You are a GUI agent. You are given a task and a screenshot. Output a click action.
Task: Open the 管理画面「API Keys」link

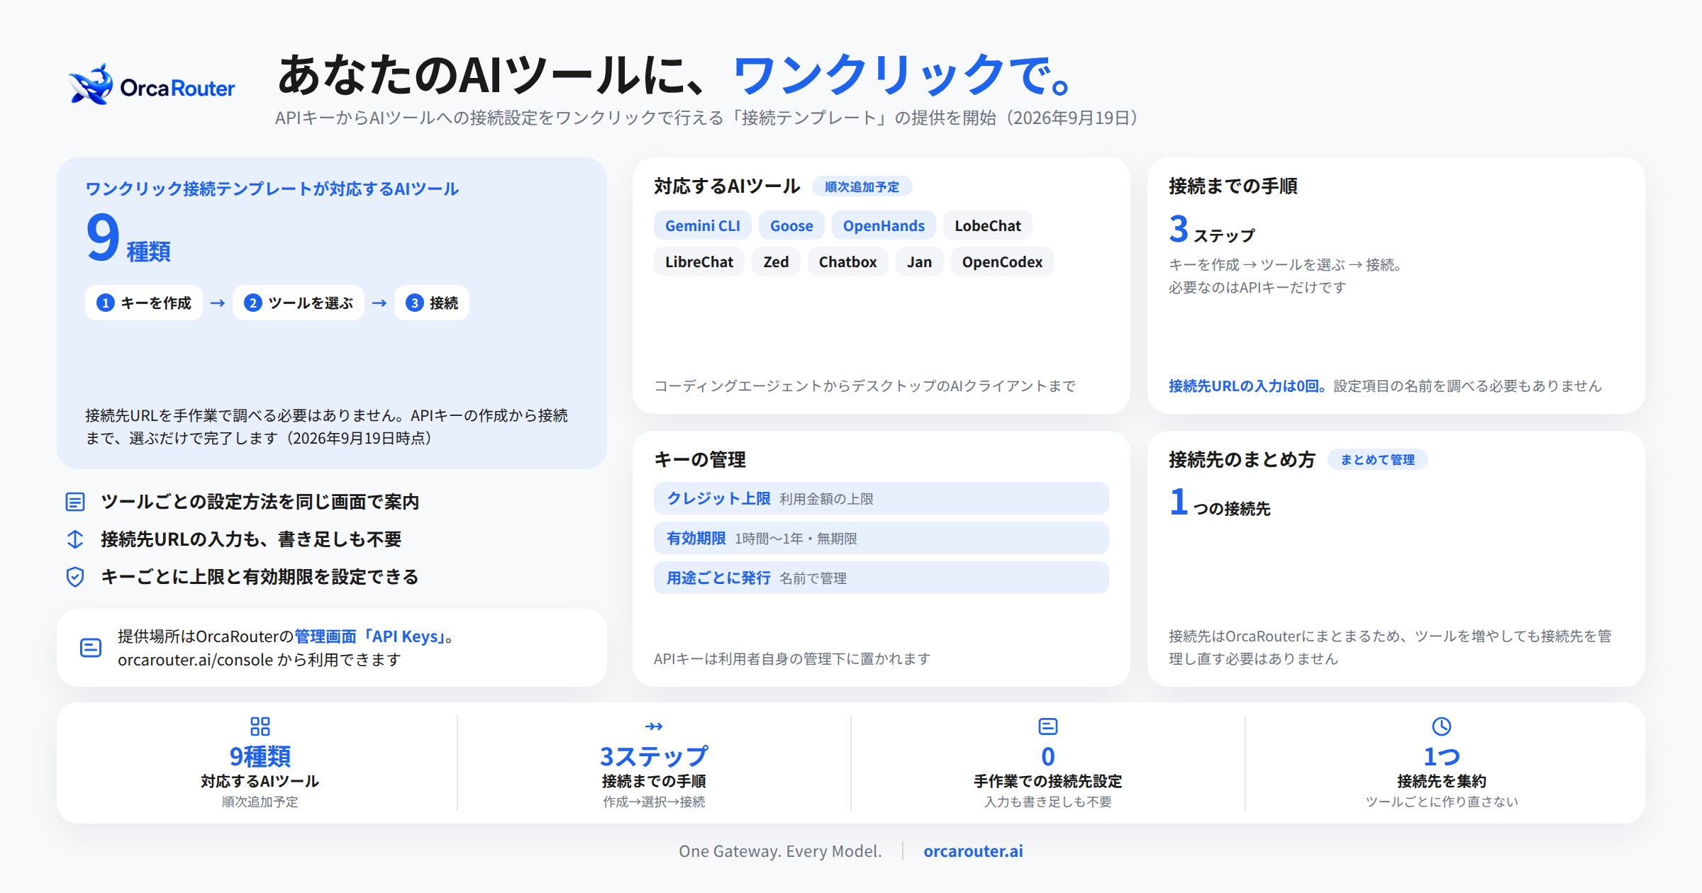click(x=370, y=636)
